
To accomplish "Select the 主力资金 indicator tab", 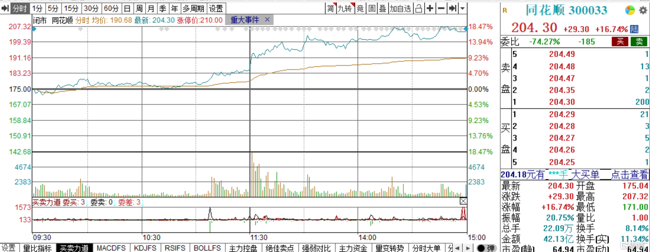I will pos(353,248).
